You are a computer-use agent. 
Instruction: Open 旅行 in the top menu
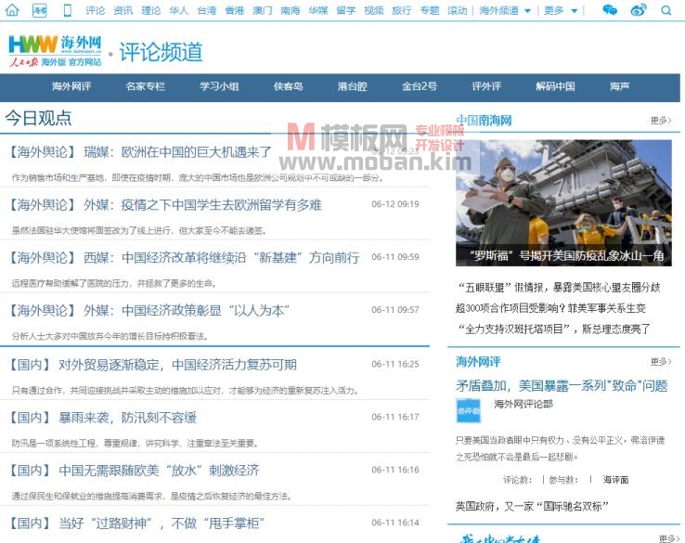(x=402, y=10)
